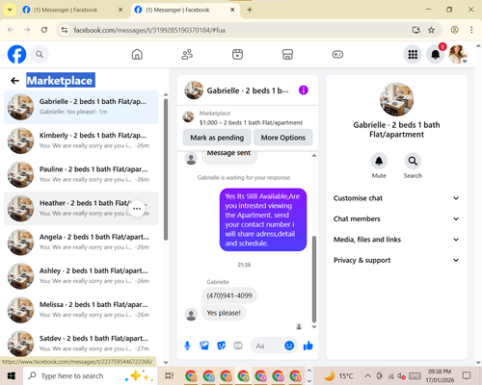Open Angela conversation in list
Viewport: 482px width, 385px height.
pyautogui.click(x=81, y=243)
